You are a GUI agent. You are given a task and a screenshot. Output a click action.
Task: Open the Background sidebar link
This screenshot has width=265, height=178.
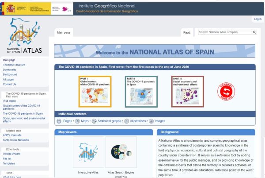click(x=10, y=74)
